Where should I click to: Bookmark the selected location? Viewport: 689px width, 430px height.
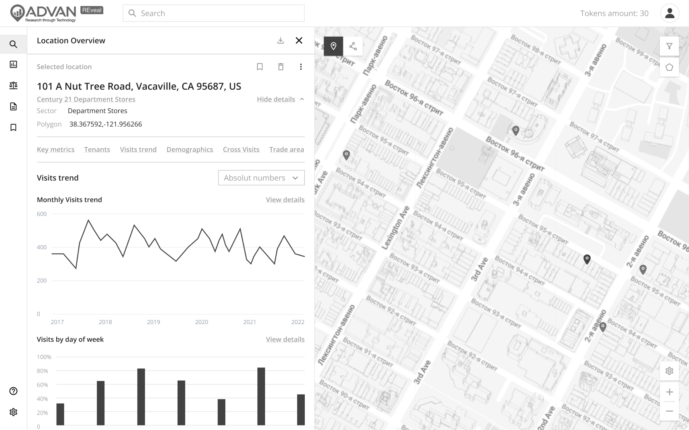(x=260, y=67)
